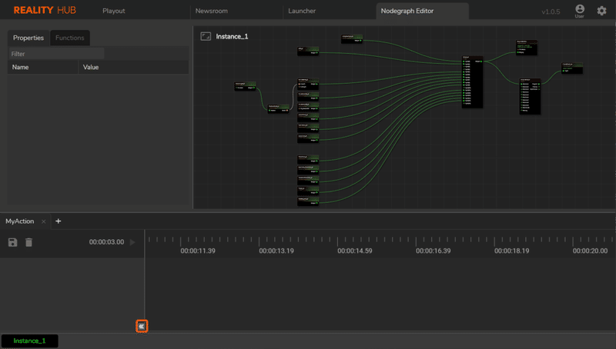Click timeline marker 00:00:18.19
This screenshot has width=616, height=349.
click(511, 251)
